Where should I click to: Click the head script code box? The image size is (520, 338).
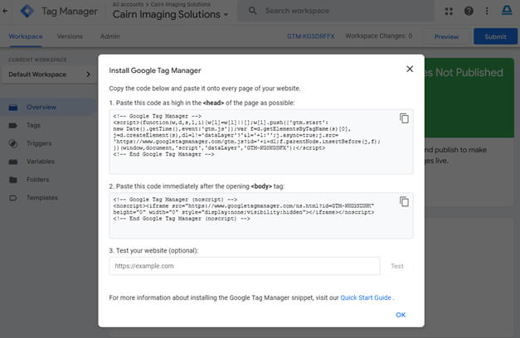261,142
